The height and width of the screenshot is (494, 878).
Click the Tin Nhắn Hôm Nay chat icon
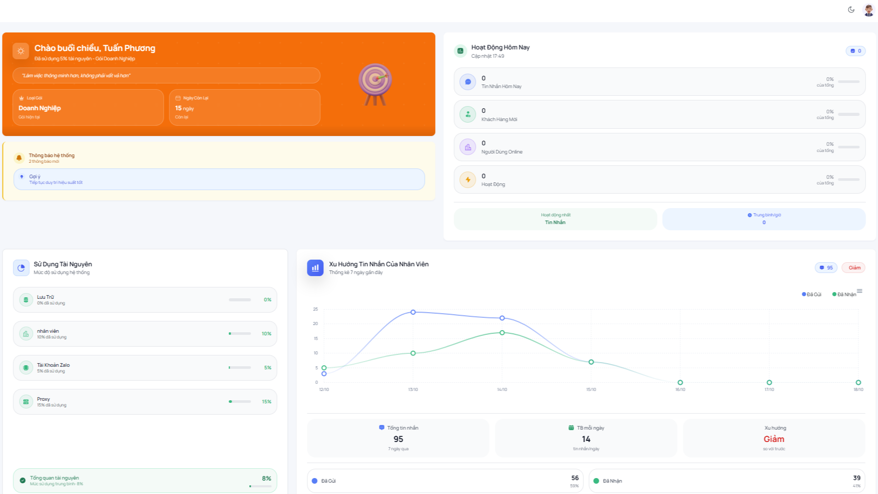pos(468,82)
